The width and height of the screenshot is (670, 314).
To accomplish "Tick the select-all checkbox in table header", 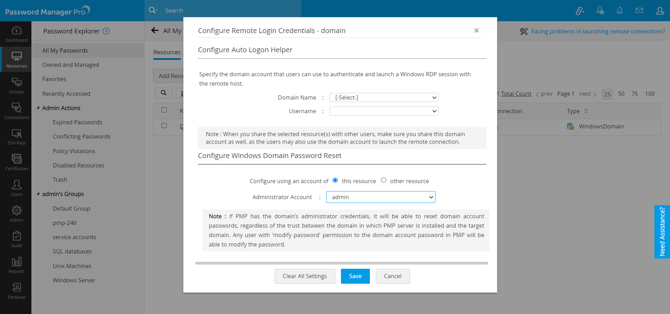I will click(x=164, y=110).
